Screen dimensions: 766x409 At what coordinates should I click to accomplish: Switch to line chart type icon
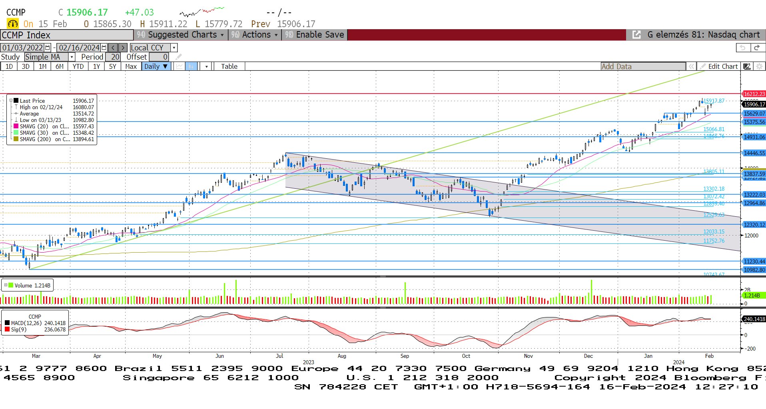pyautogui.click(x=180, y=66)
